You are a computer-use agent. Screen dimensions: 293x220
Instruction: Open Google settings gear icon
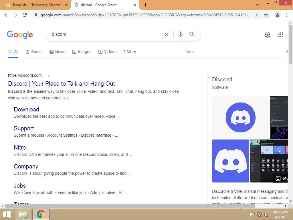point(268,35)
